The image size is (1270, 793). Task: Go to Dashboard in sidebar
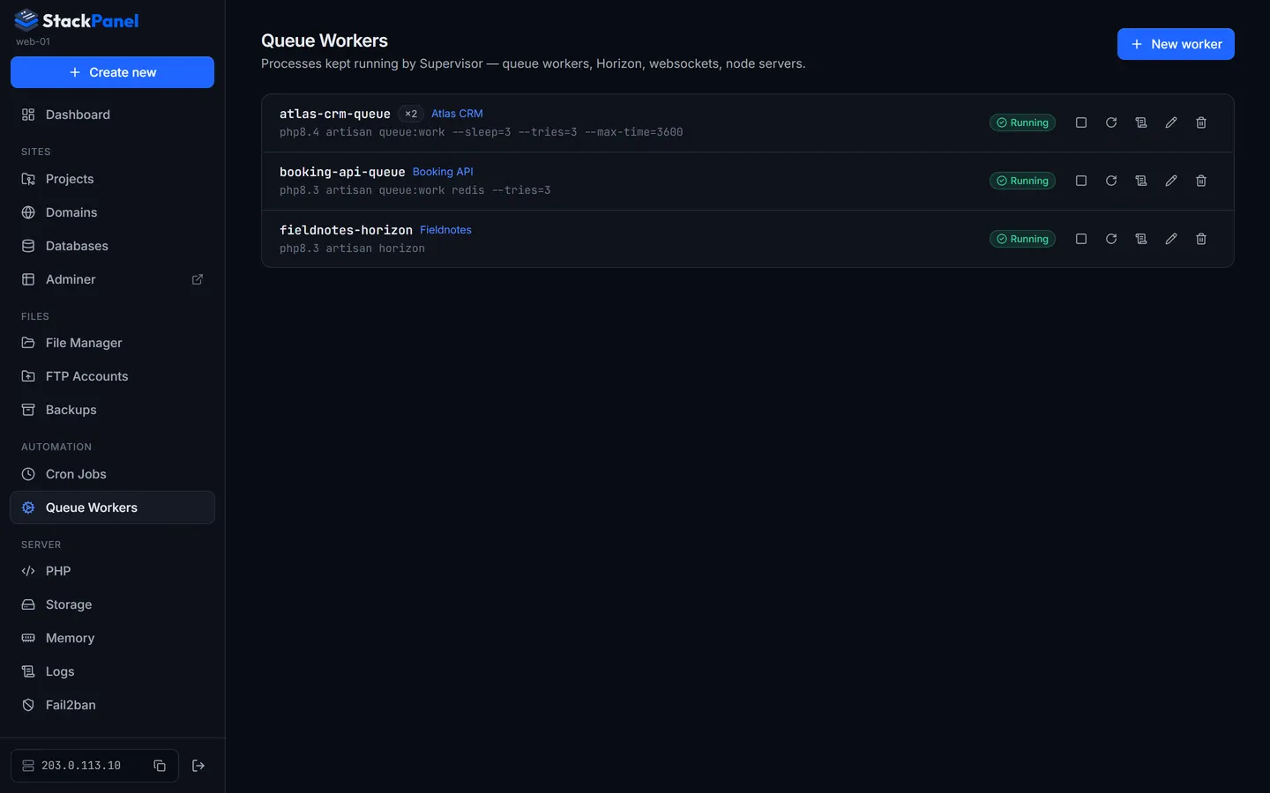pyautogui.click(x=112, y=115)
